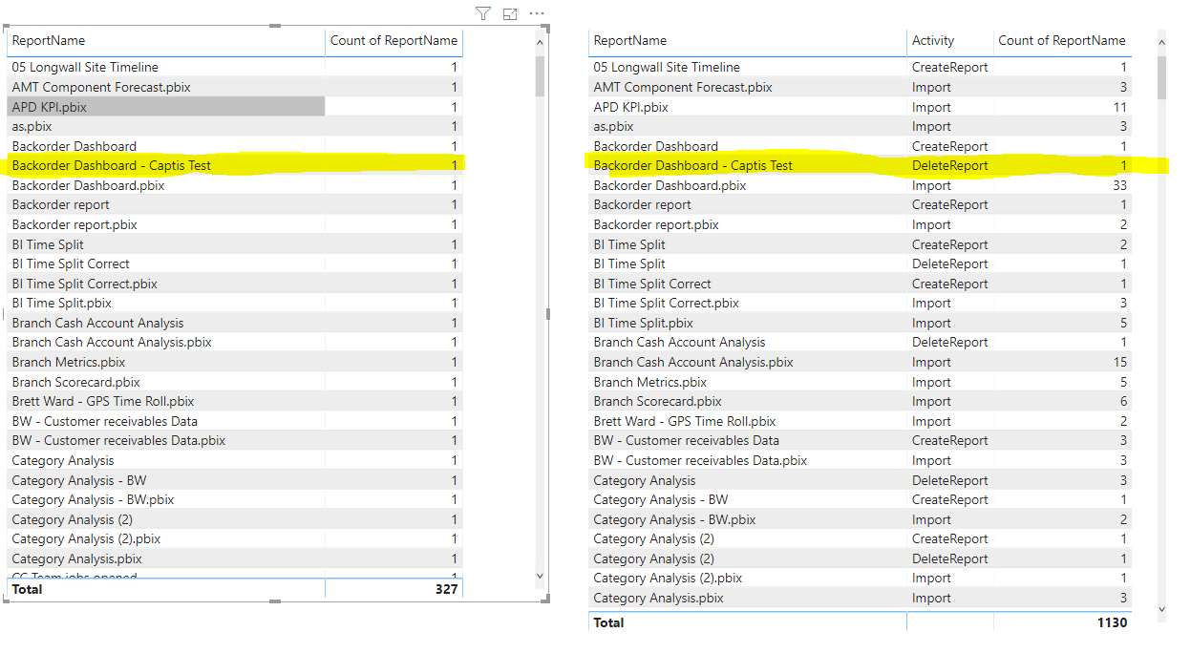Image resolution: width=1191 pixels, height=653 pixels.
Task: Select 'Backorder report.pbix' in left table
Action: (74, 224)
